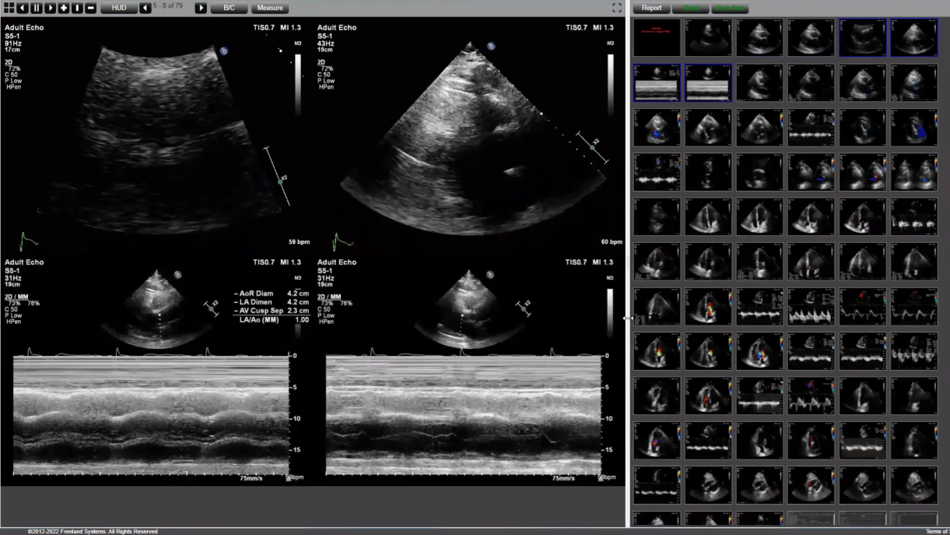Step back one frame with left arrow

(x=22, y=8)
